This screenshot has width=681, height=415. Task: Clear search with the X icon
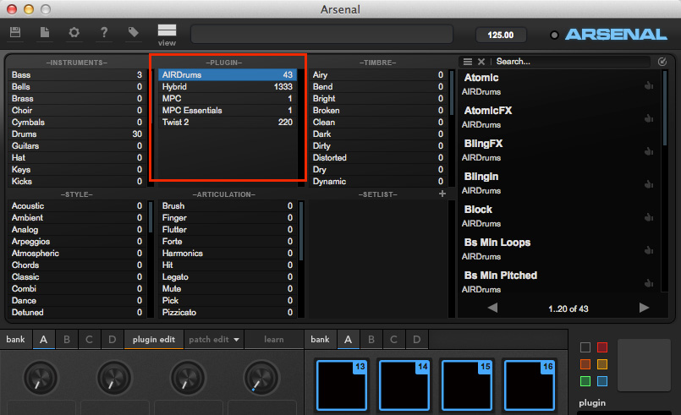coord(481,62)
